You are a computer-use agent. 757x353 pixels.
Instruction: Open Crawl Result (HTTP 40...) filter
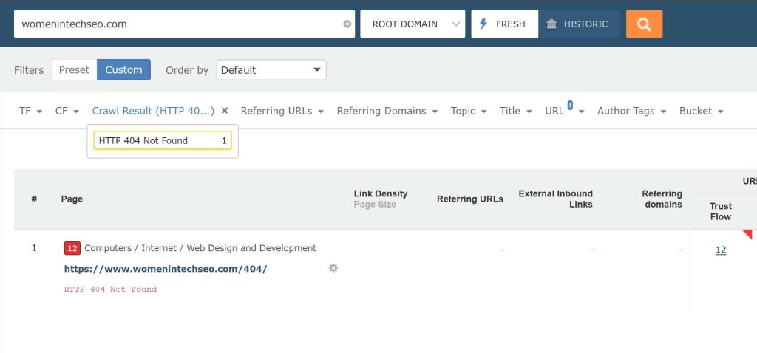[x=154, y=111]
